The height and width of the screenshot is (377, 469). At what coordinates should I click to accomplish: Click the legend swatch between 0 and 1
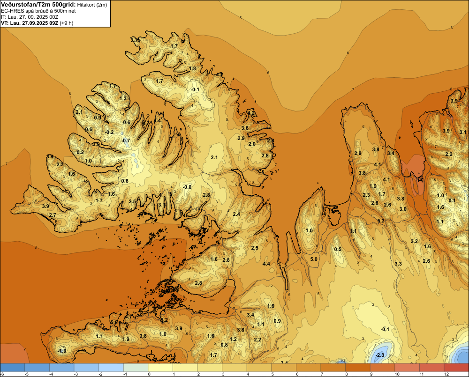coord(160,368)
